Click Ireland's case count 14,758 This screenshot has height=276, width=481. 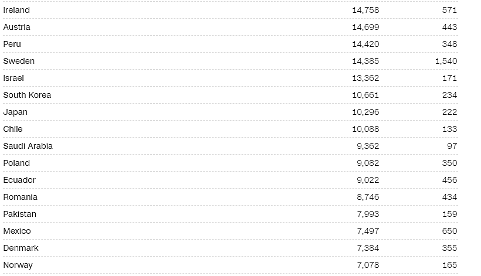[365, 10]
